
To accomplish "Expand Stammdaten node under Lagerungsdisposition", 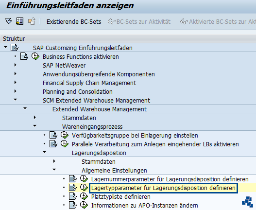I will (x=54, y=161).
